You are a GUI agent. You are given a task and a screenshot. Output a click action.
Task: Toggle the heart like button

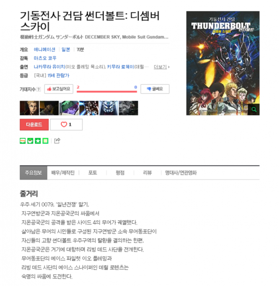[x=66, y=125]
